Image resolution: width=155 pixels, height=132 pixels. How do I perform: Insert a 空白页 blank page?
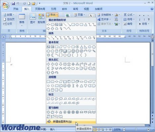click(9, 19)
